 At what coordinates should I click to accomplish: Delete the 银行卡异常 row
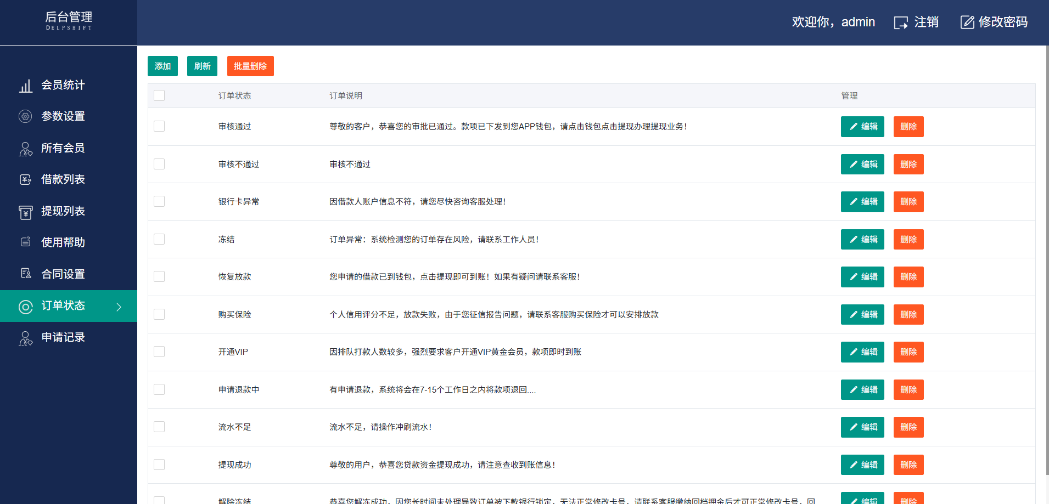(x=908, y=202)
